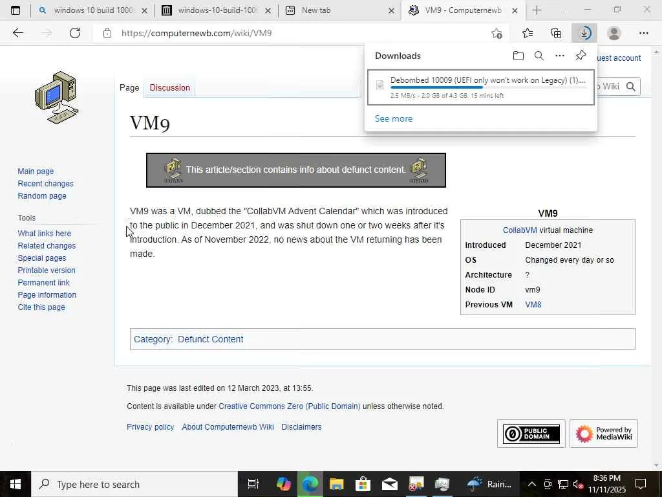Pin the Downloads panel
Image resolution: width=662 pixels, height=497 pixels.
tap(581, 56)
